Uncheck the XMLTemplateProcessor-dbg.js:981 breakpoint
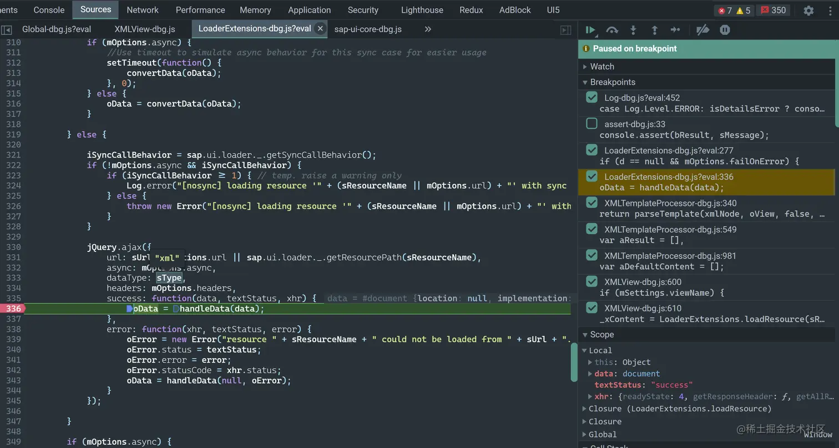This screenshot has width=839, height=448. pyautogui.click(x=592, y=255)
